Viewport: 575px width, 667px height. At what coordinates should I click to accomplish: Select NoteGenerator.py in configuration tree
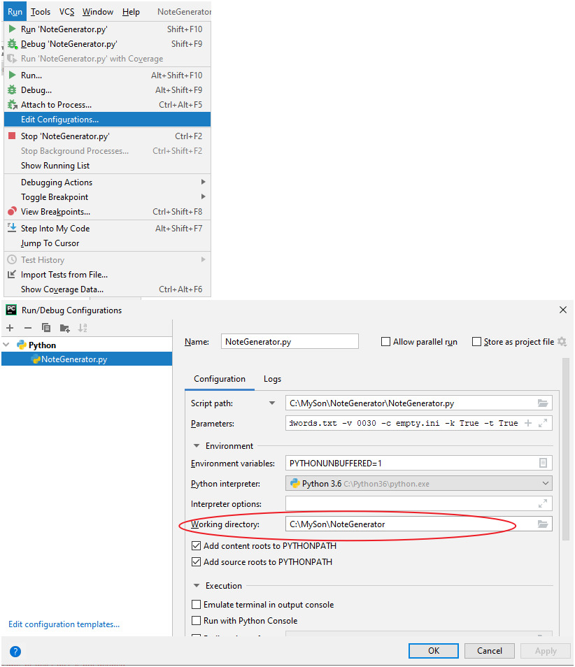point(87,359)
